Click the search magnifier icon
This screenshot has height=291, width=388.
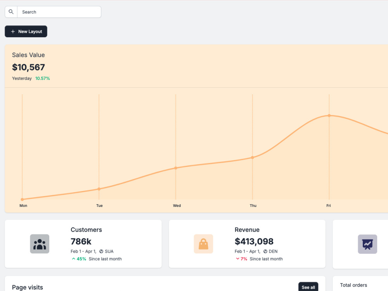coord(11,12)
